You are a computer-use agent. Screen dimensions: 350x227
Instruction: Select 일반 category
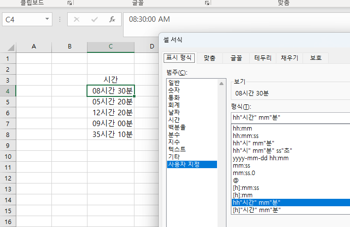coord(192,83)
